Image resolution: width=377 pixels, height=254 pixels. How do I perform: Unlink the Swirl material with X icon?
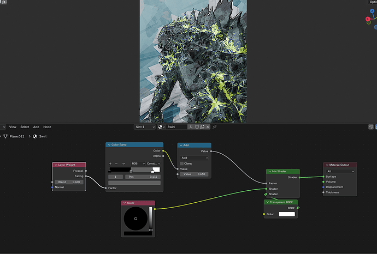tap(208, 127)
